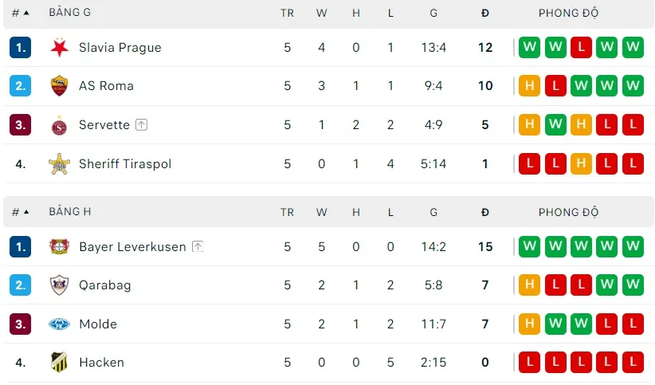Sort Bảng G by rank number arrow
The width and height of the screenshot is (655, 385).
click(x=26, y=13)
